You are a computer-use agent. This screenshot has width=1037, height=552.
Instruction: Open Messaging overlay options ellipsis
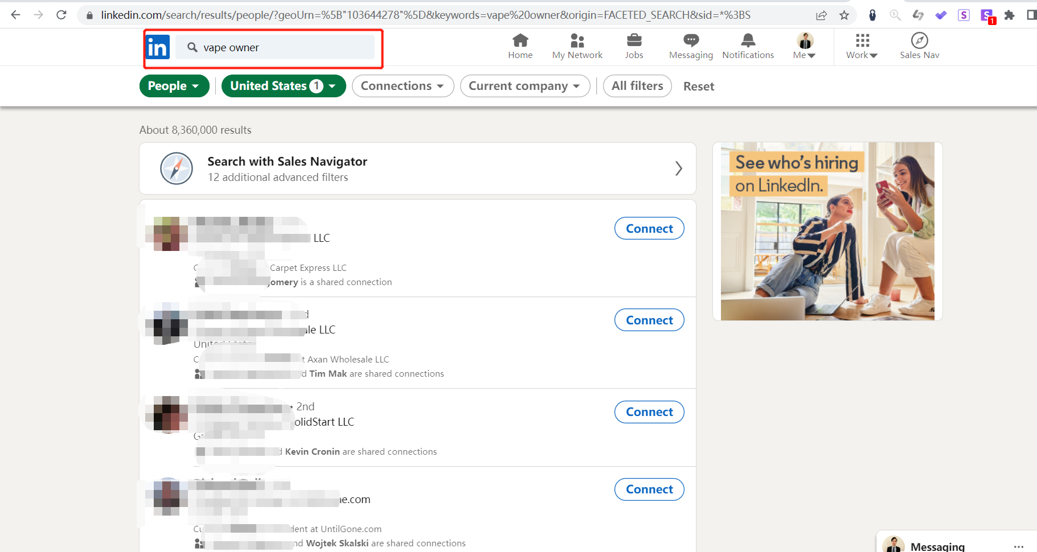pos(1018,547)
